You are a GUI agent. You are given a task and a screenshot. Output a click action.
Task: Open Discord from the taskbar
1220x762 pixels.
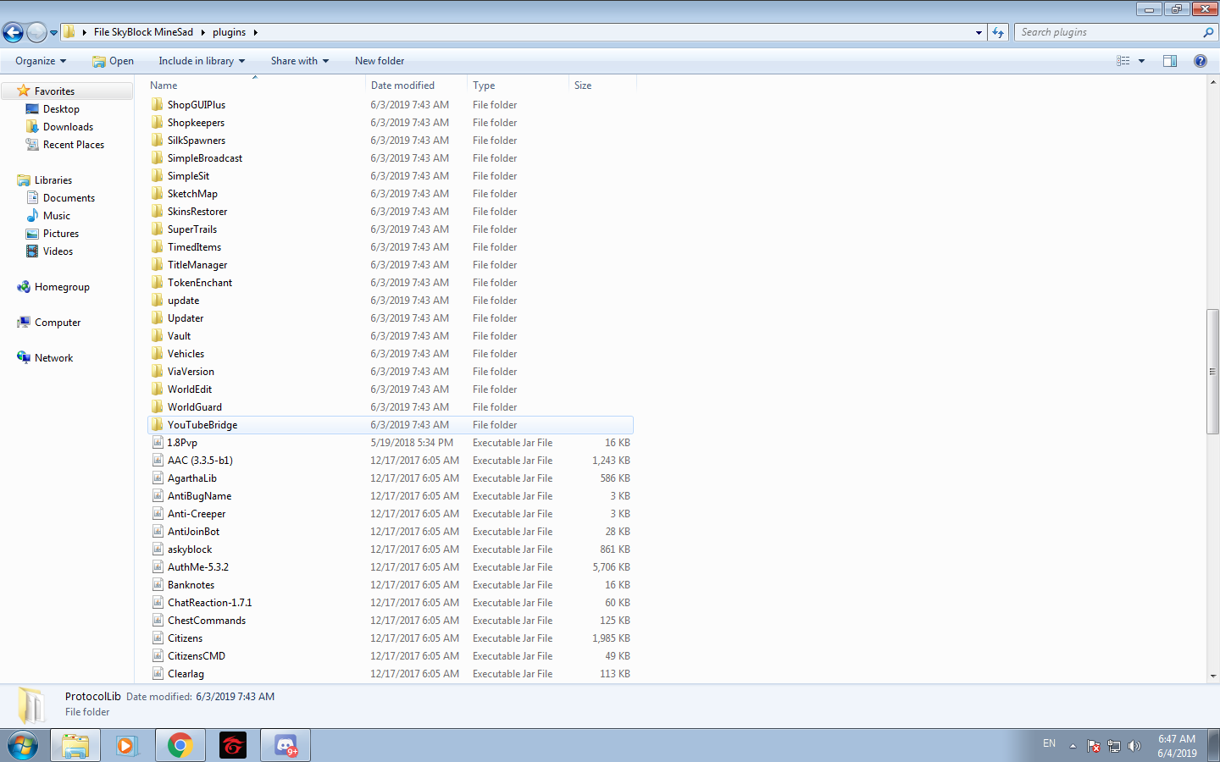(286, 746)
